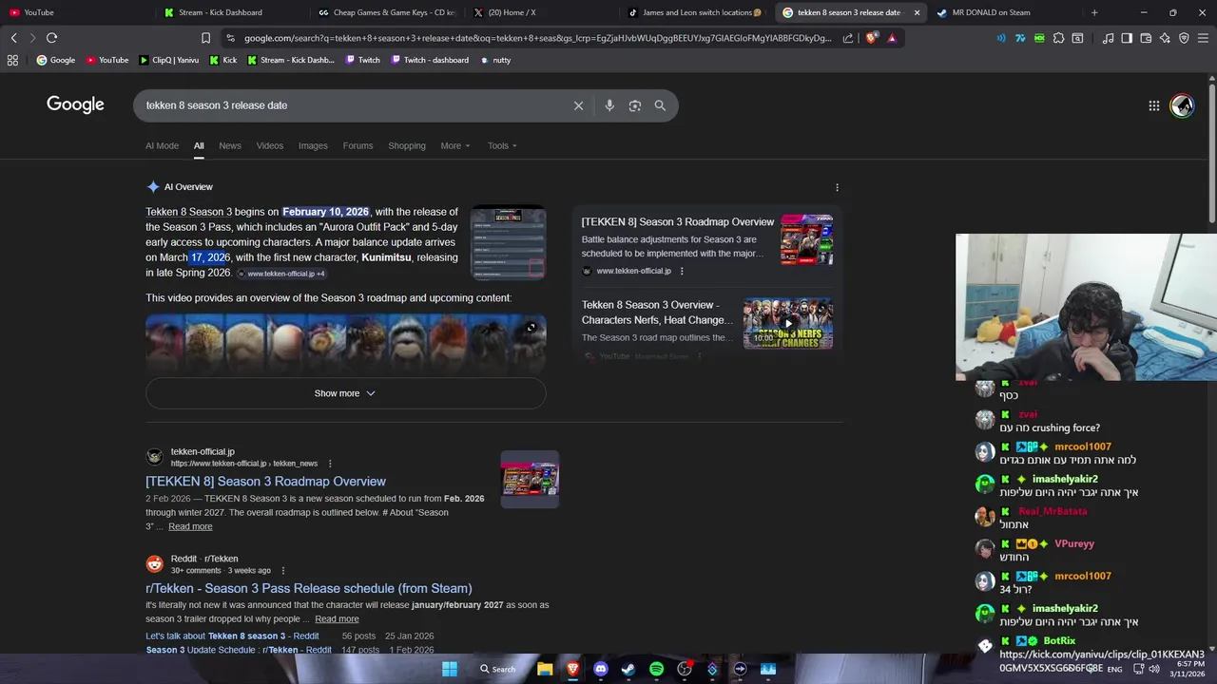Open File Explorer from the taskbar
Viewport: 1217px width, 684px height.
coord(545,669)
